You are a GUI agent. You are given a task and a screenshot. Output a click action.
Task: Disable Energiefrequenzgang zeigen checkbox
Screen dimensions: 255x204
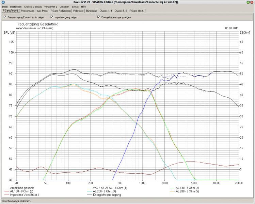(98, 17)
